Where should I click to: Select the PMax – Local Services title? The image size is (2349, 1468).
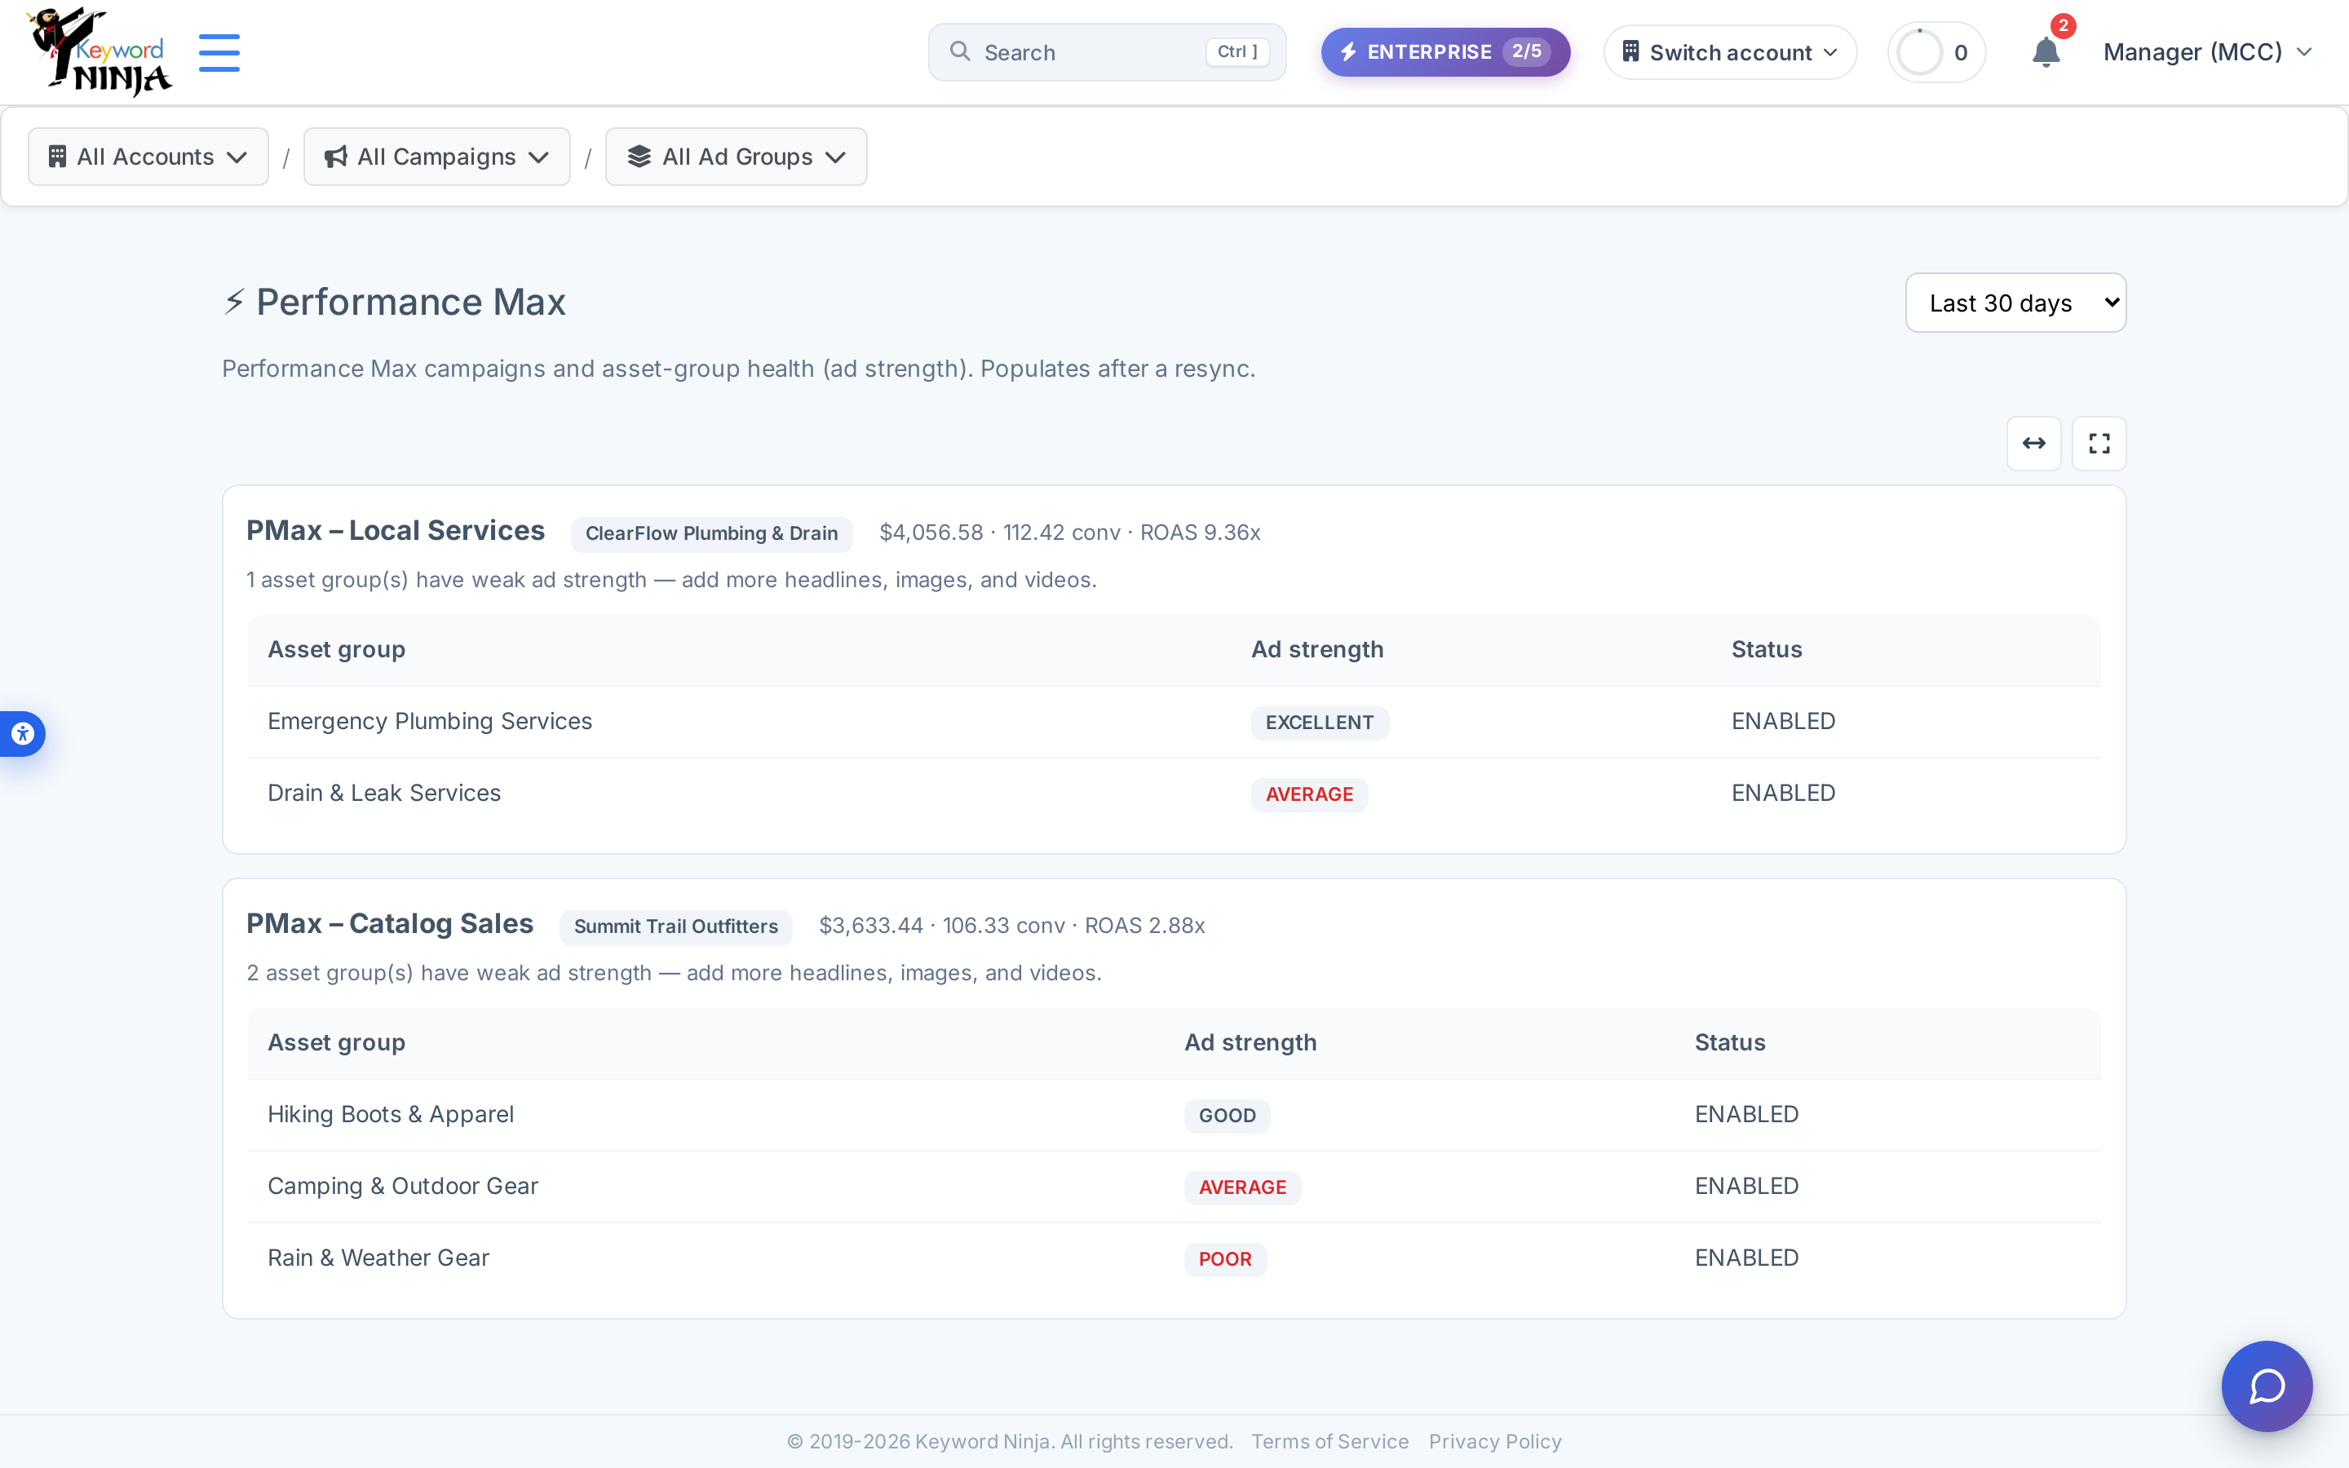[395, 531]
